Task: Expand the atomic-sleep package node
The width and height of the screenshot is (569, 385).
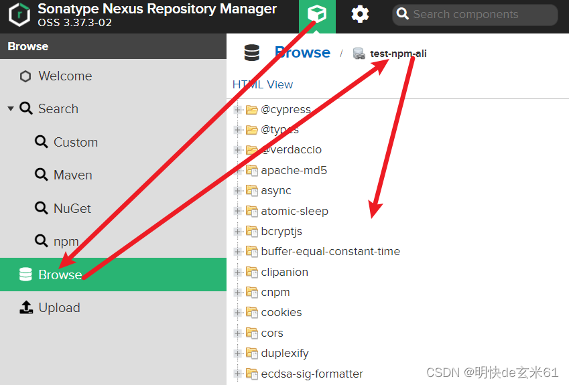Action: coord(238,211)
